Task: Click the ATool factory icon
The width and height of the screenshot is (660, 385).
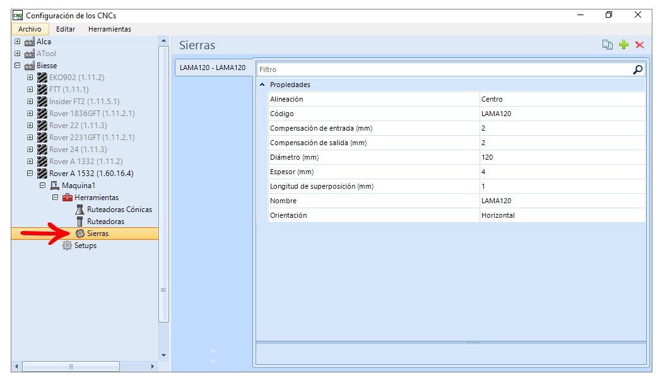Action: point(30,54)
